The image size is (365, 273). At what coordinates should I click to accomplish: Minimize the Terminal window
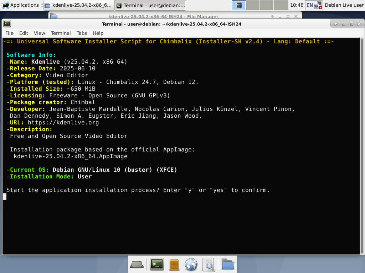pyautogui.click(x=344, y=24)
